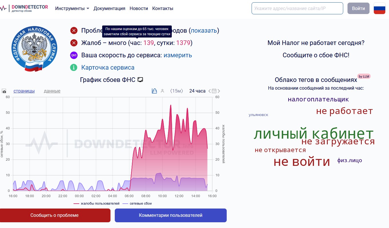This screenshot has width=389, height=228.
Task: Click the purple QMS speed icon
Action: (74, 55)
